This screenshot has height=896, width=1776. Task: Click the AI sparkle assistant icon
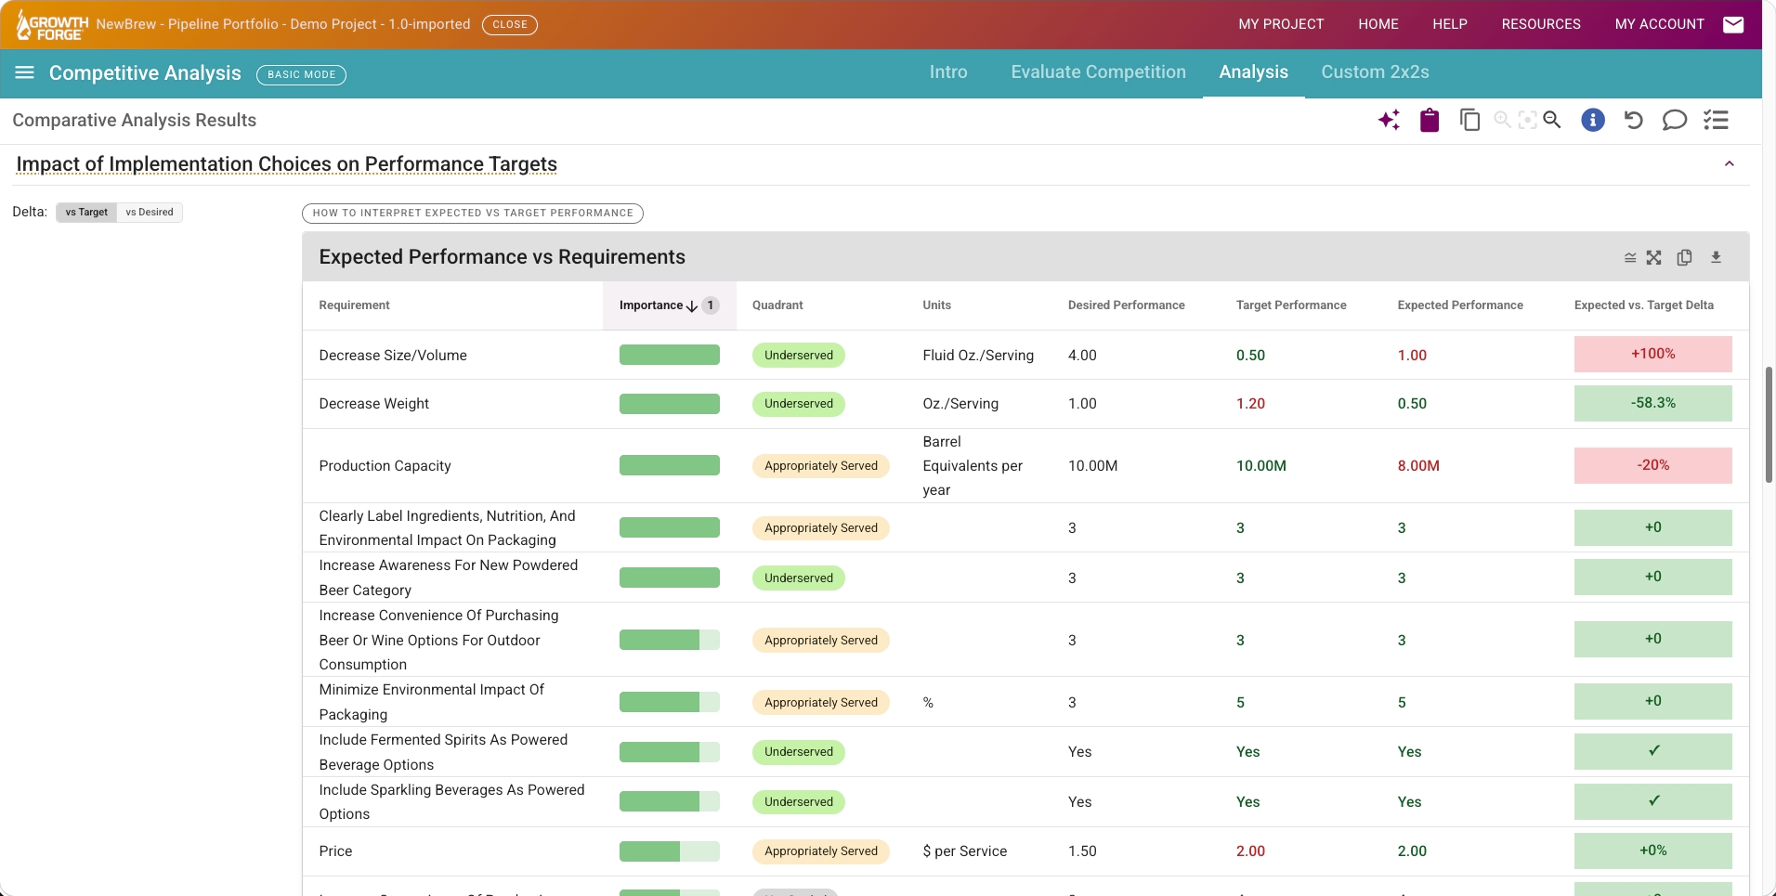pyautogui.click(x=1389, y=120)
